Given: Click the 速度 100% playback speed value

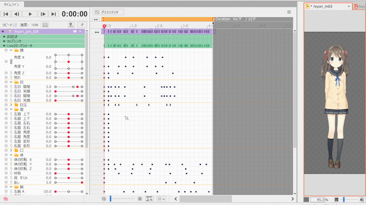Looking at the screenshot, I should (35, 25).
